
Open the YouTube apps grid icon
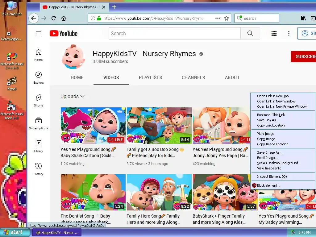(274, 33)
